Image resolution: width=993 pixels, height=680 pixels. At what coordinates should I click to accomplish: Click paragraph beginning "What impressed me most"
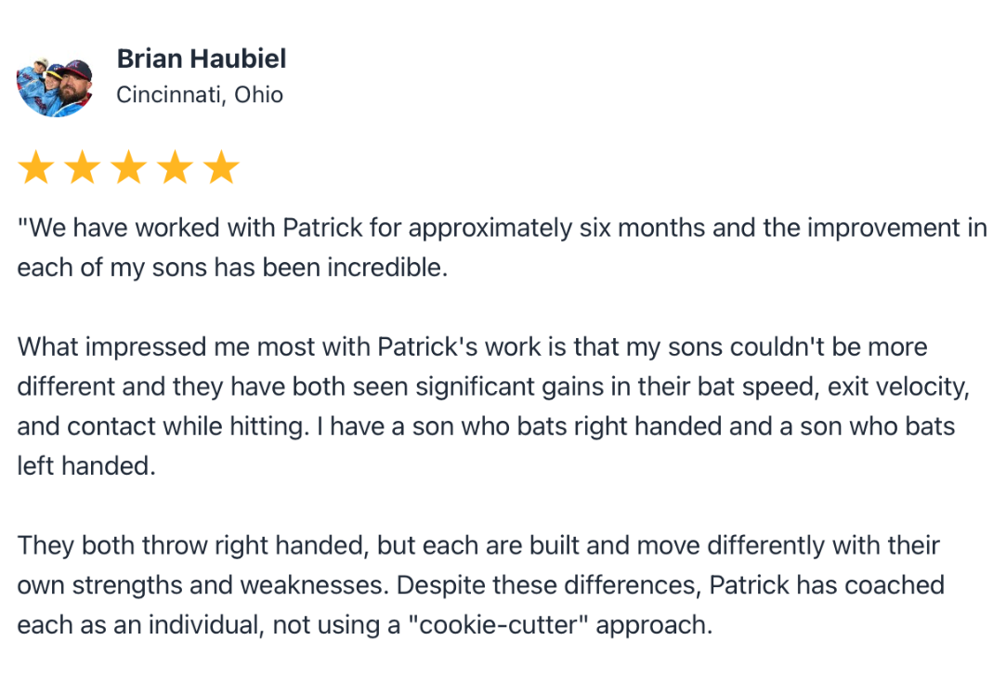[492, 406]
